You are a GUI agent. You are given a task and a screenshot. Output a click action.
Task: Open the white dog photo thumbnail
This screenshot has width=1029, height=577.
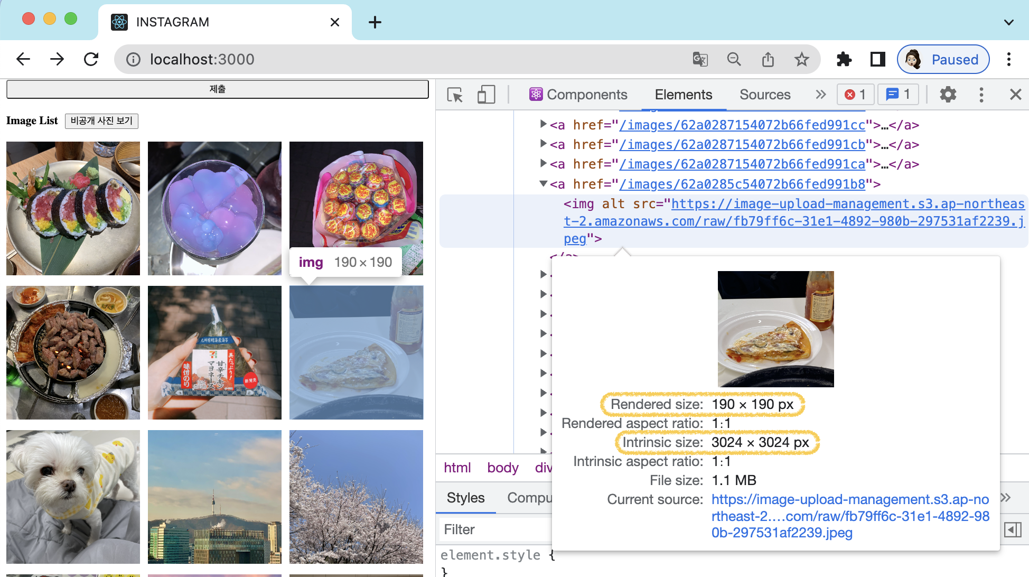tap(73, 497)
